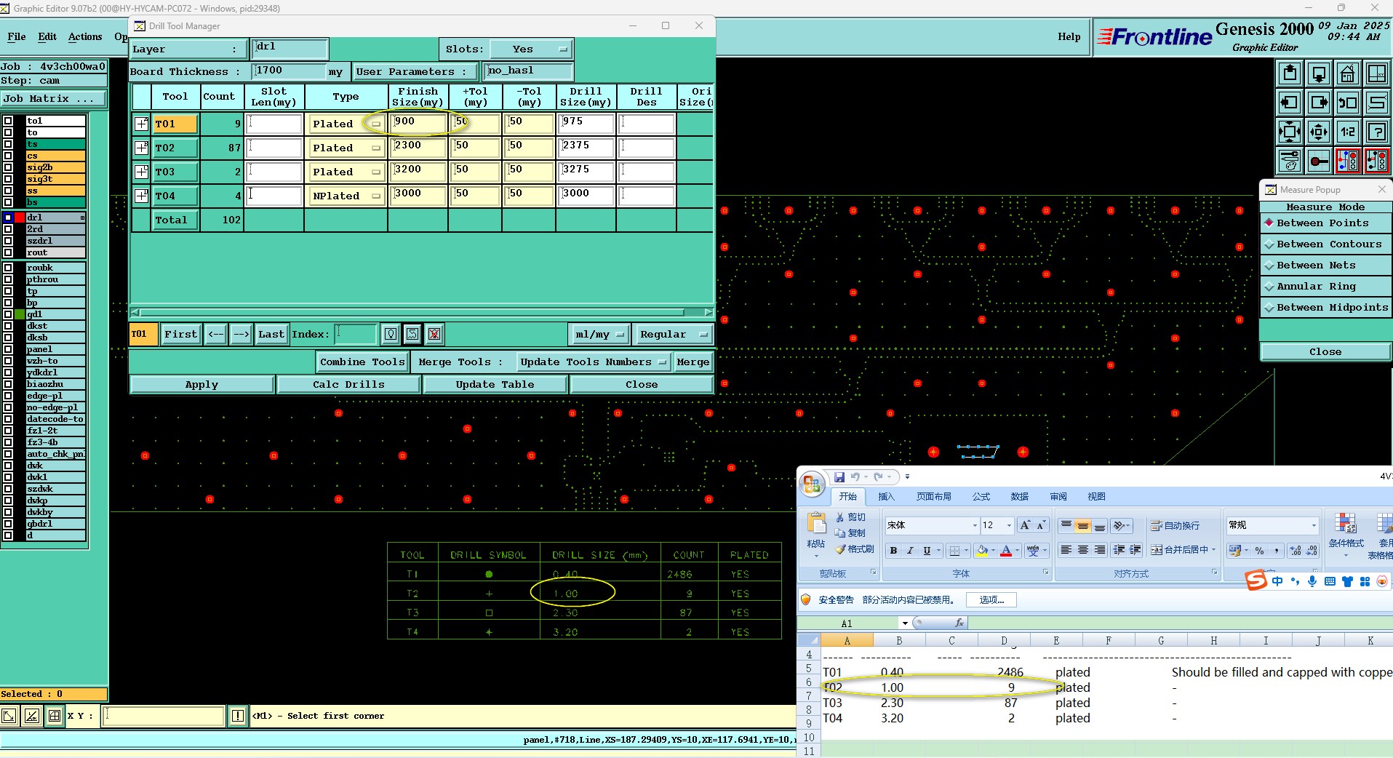Open the Actions menu
Viewport: 1393px width, 758px height.
(x=85, y=36)
